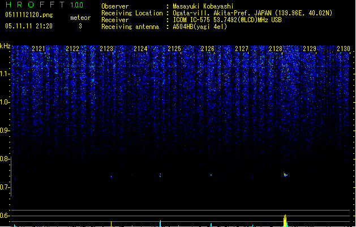Click the small meteor echo spot near 2126
Image resolution: width=356 pixels, height=227 pixels.
coord(211,175)
